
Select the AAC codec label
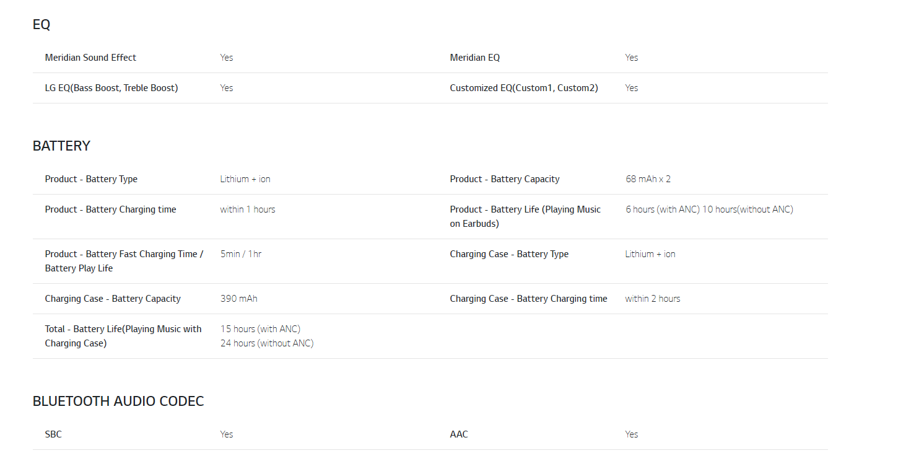tap(459, 434)
